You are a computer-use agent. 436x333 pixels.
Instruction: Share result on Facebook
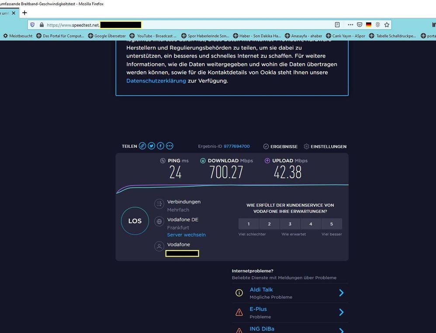(160, 146)
